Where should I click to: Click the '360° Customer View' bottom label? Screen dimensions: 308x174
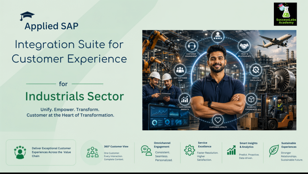[x=116, y=146]
